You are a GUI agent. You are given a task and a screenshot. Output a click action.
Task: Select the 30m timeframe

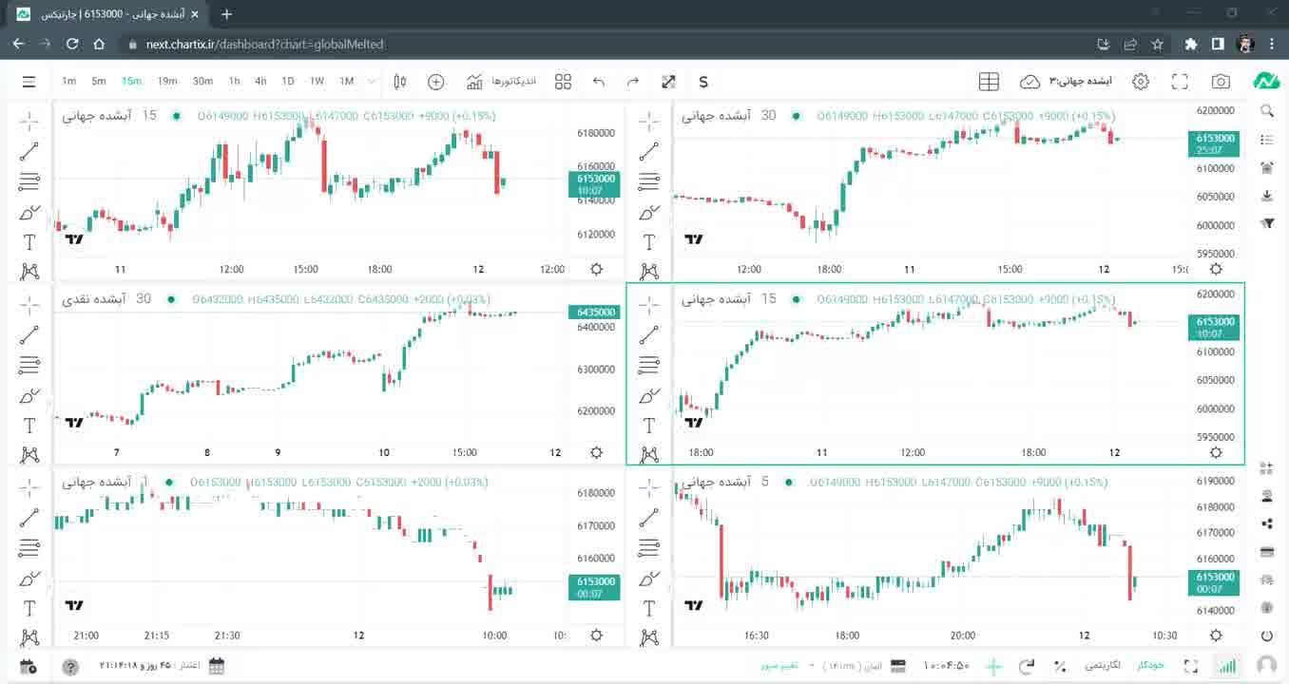pos(202,82)
